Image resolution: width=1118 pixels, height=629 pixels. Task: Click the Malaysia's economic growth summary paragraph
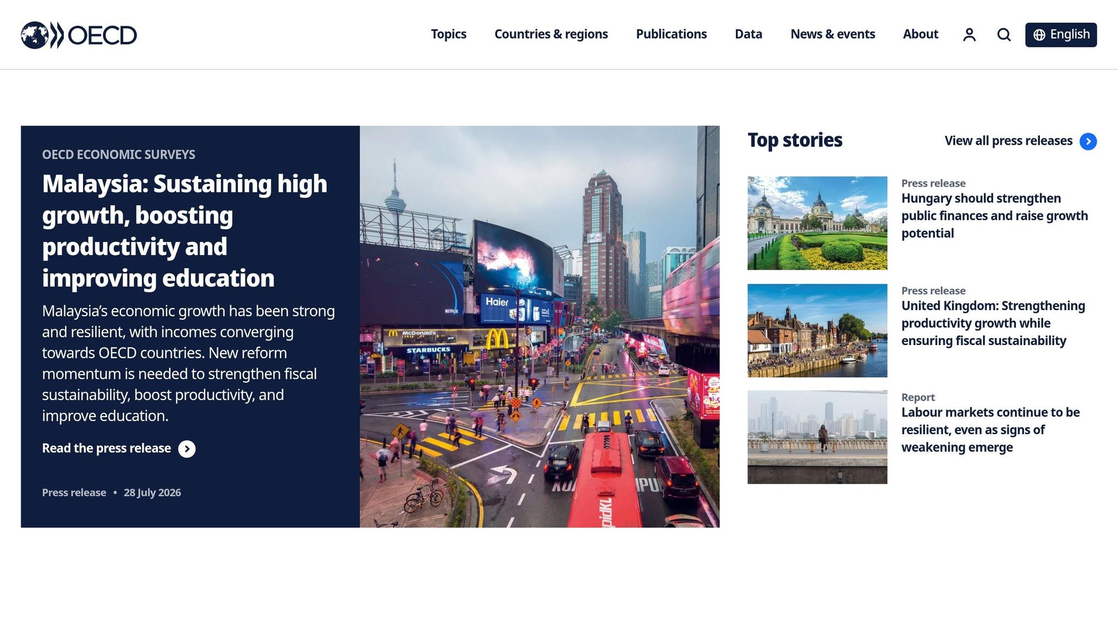point(188,363)
